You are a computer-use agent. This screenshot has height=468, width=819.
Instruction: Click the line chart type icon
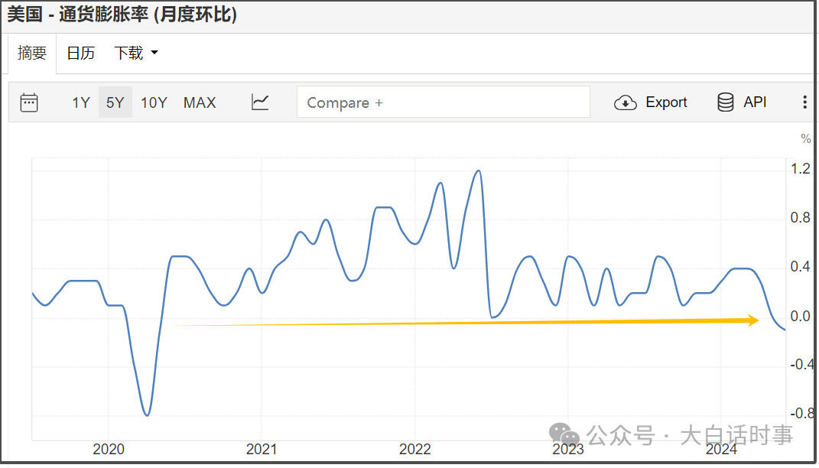[x=260, y=102]
